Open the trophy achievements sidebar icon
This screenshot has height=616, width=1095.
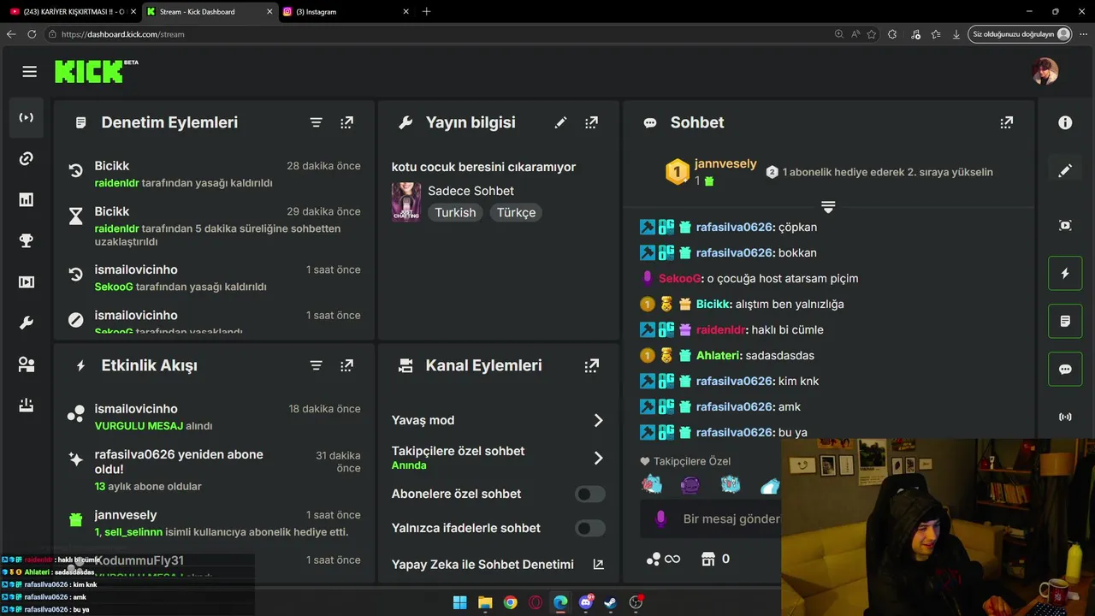pos(27,241)
